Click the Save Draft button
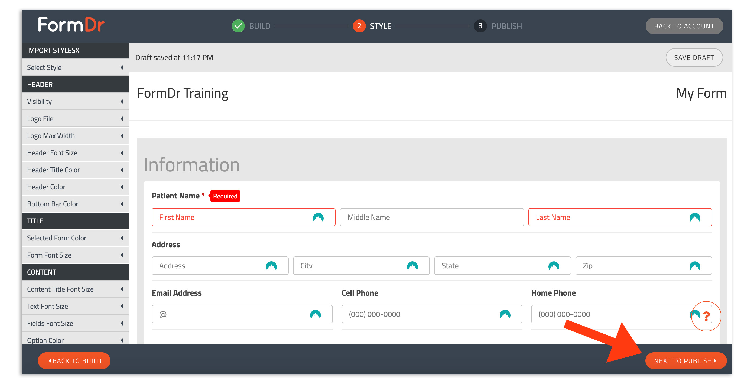Image resolution: width=754 pixels, height=384 pixels. tap(694, 58)
